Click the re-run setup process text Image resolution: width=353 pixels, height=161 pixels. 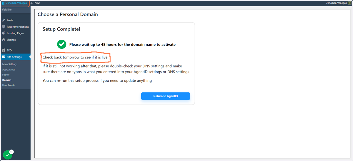97,80
